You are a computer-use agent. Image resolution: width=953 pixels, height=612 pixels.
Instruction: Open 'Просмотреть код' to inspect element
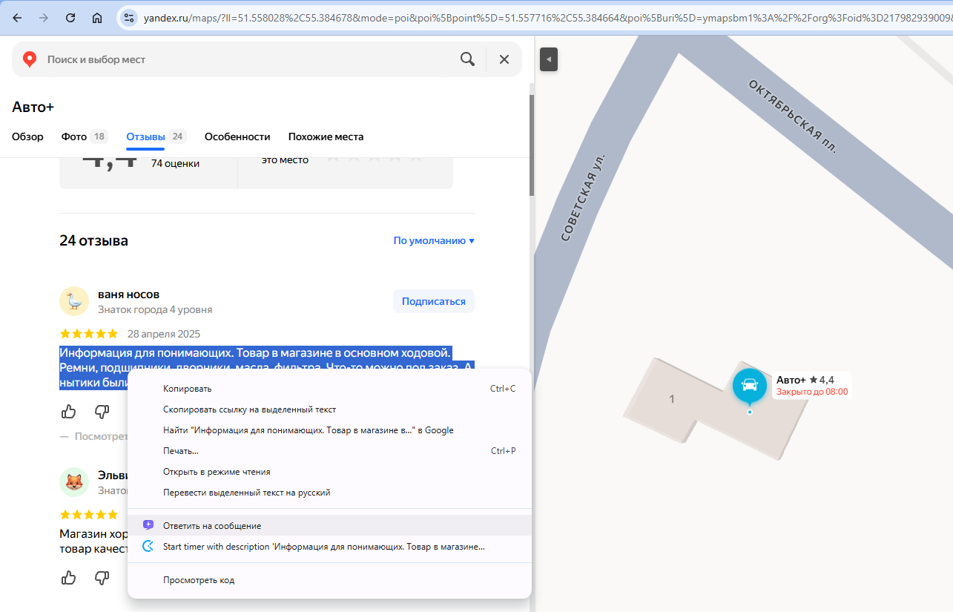[x=329, y=580]
